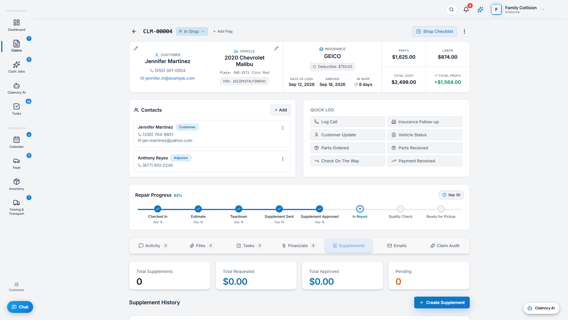Edit vehicle details pencil icon

276,48
